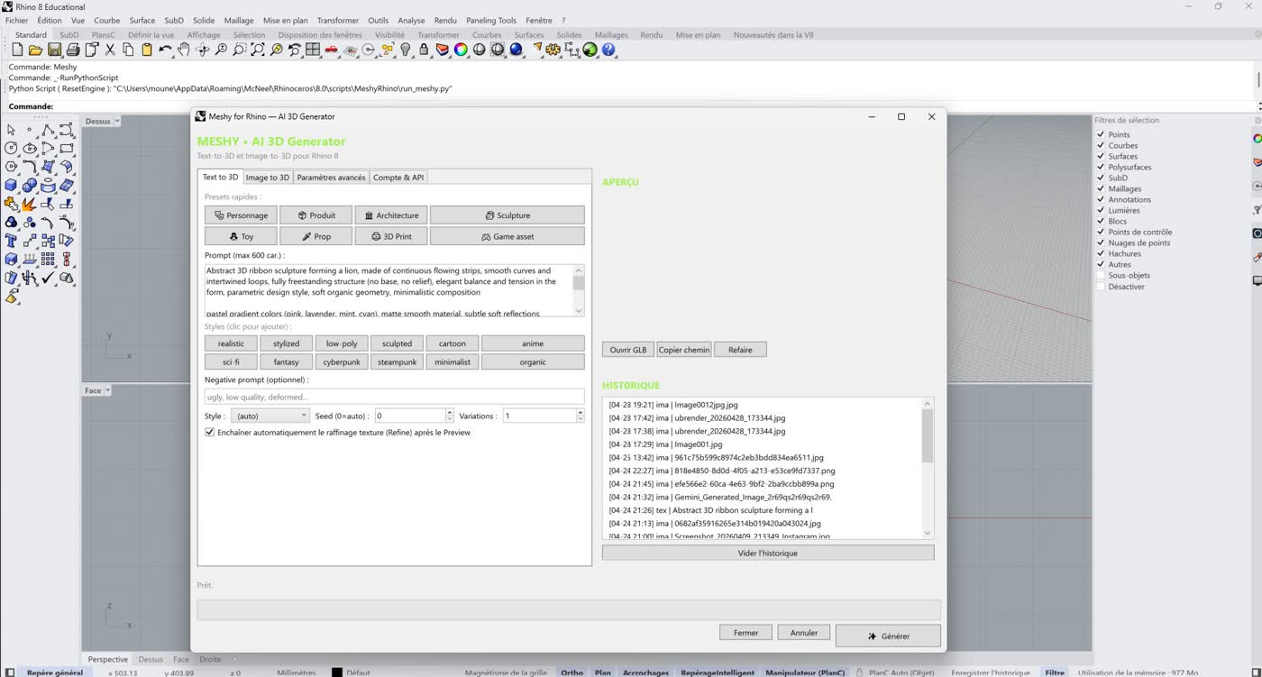Open the Style (auto) dropdown
This screenshot has height=677, width=1262.
(x=270, y=416)
